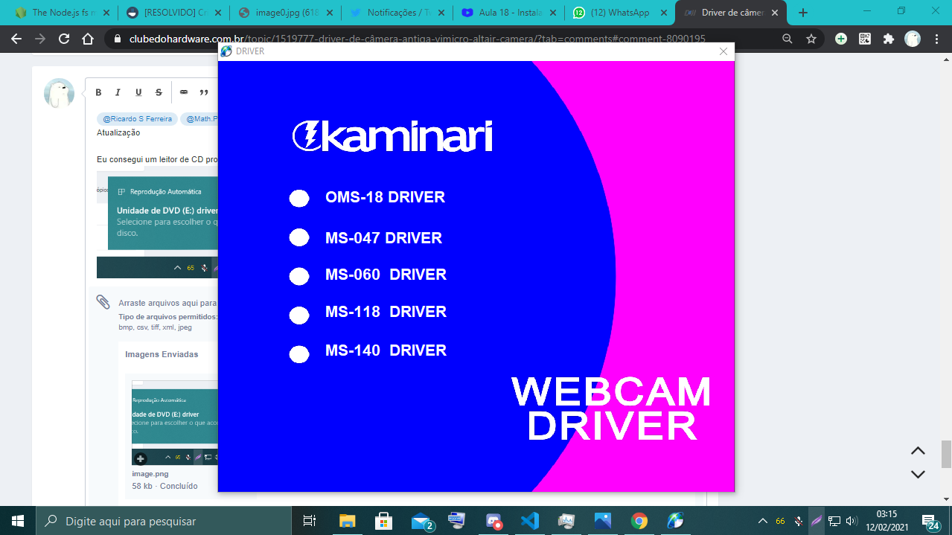Click the QR code extension icon
952x535 pixels.
tap(865, 39)
